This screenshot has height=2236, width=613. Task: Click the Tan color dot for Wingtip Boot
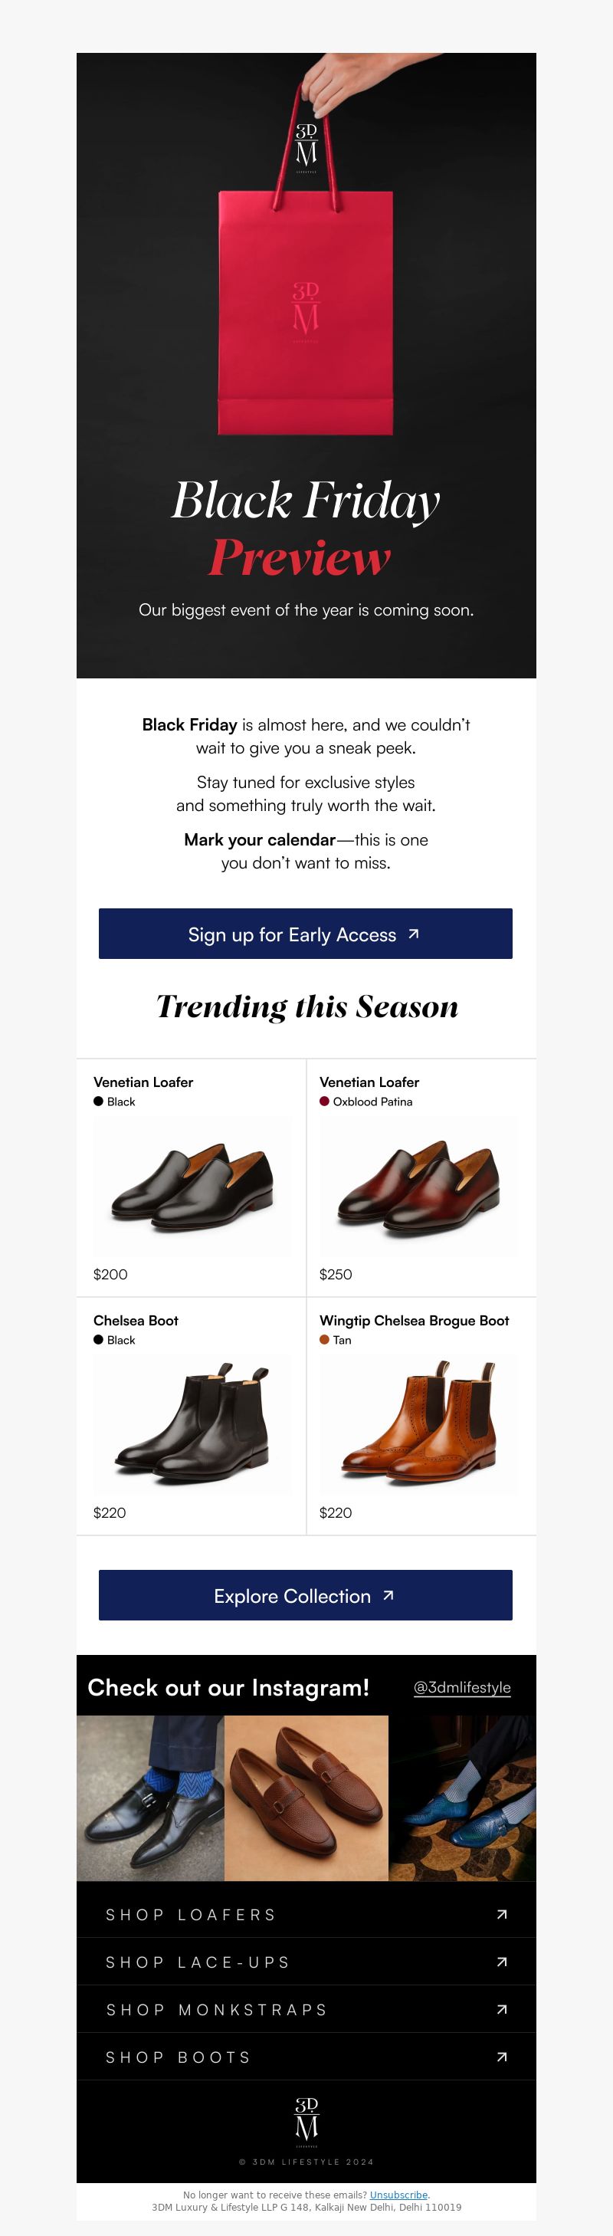pyautogui.click(x=325, y=1339)
